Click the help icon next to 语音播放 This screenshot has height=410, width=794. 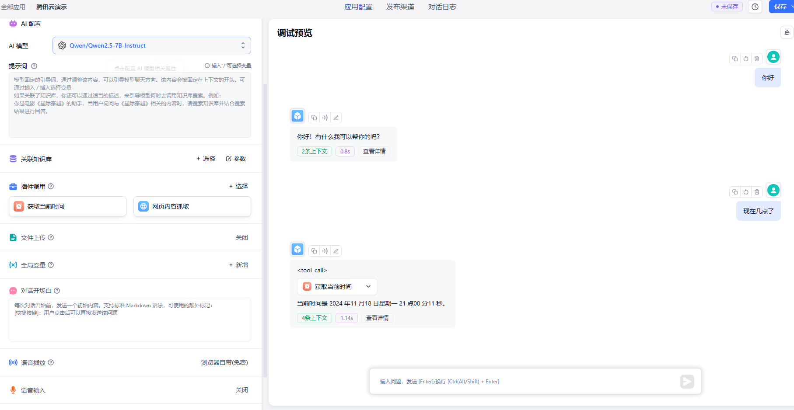tap(51, 362)
